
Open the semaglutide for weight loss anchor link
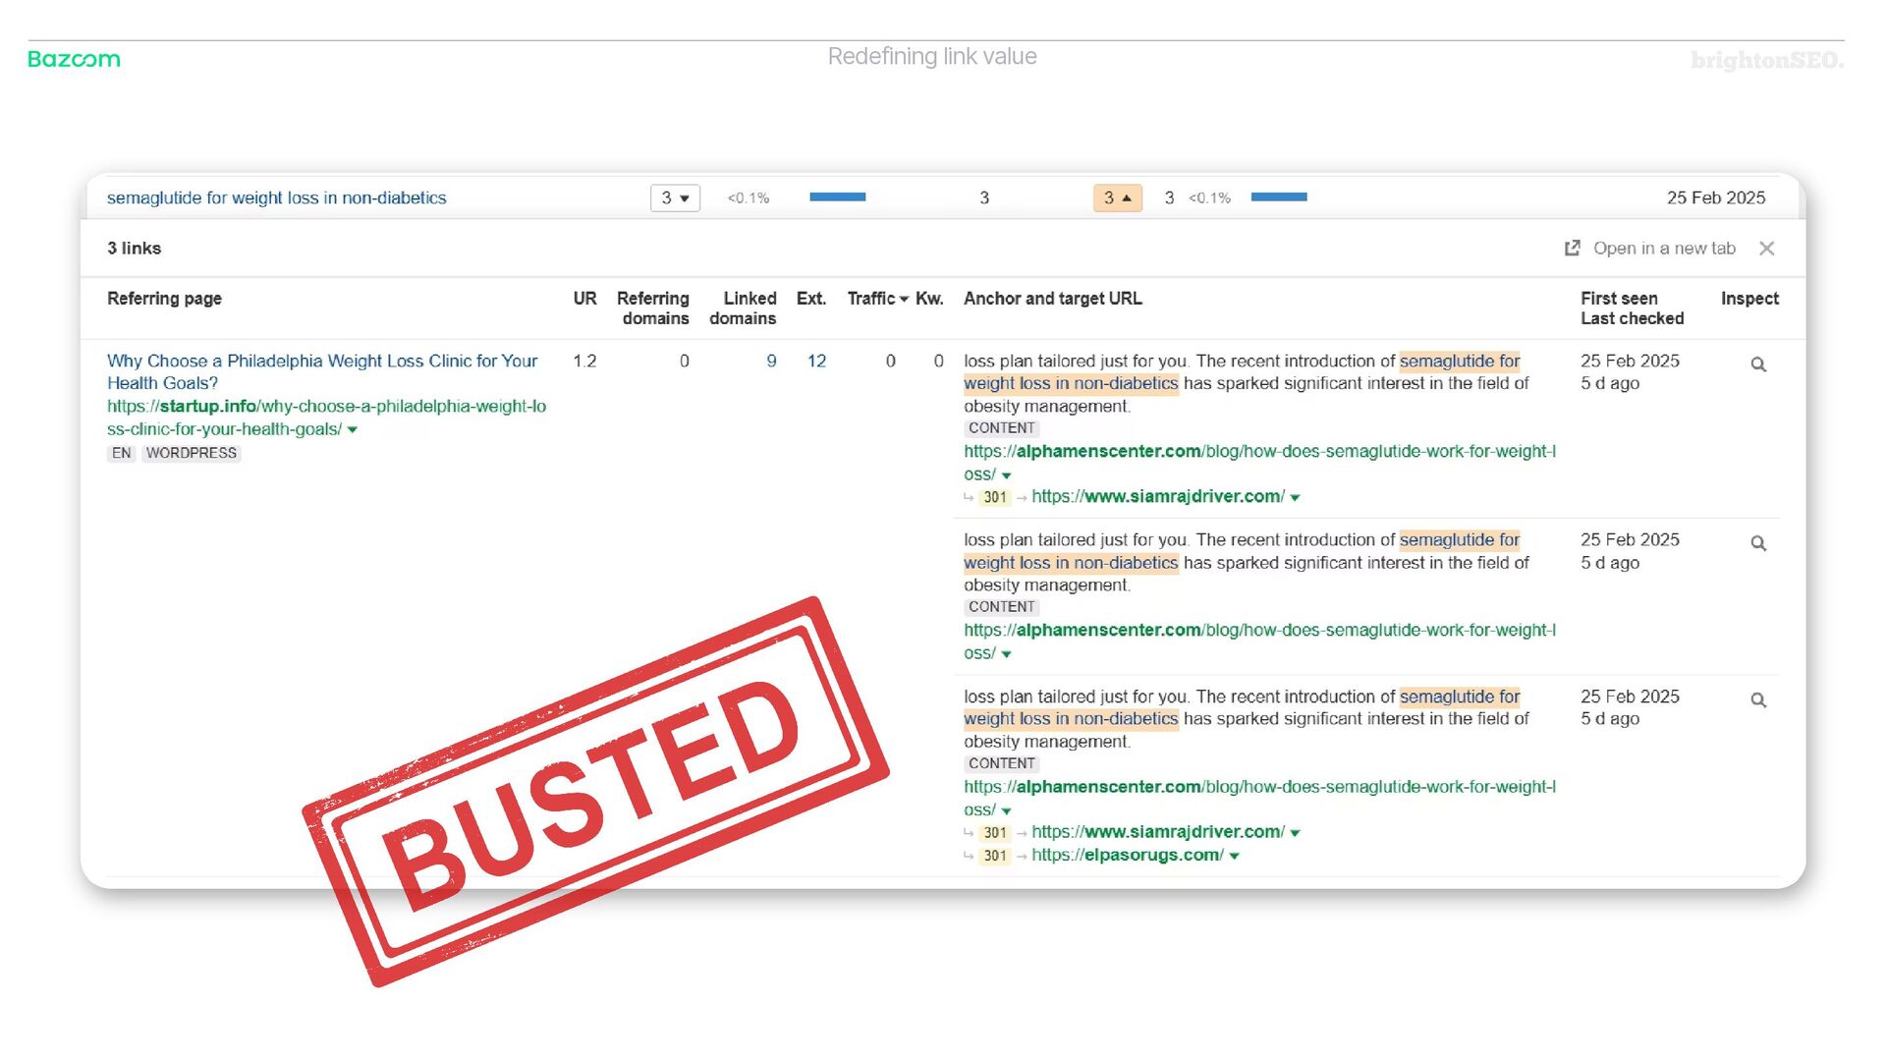pos(276,197)
